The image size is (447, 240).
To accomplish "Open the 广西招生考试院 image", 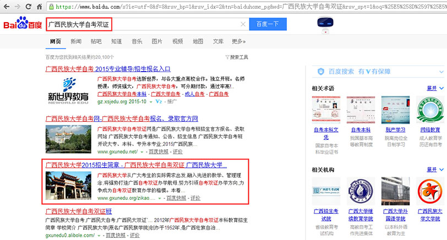I will pos(326,191).
